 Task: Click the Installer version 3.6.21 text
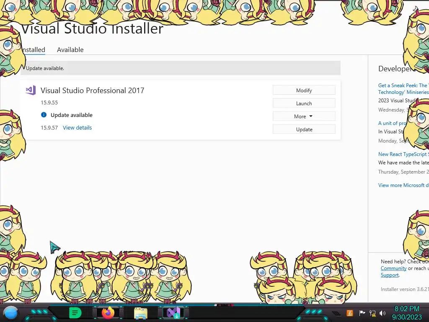[405, 289]
